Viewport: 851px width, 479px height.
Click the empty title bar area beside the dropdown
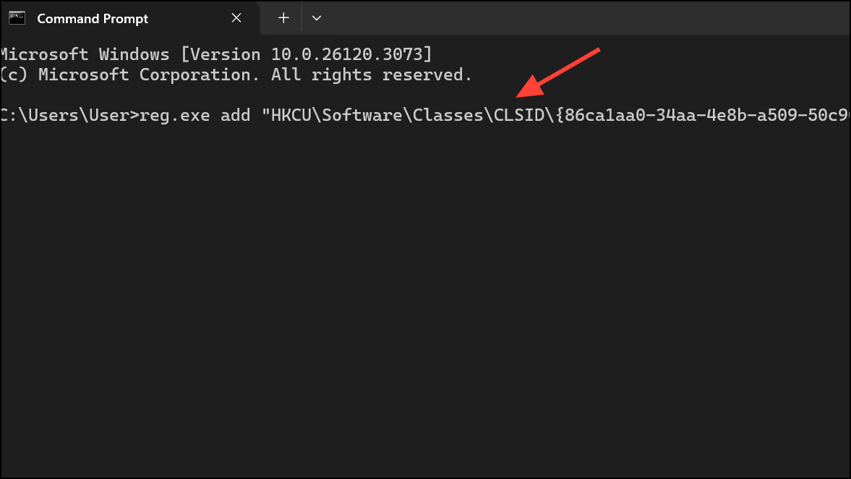click(586, 18)
